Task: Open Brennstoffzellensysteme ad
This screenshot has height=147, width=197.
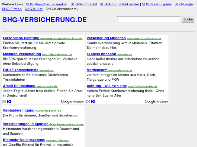Action: coord(24,140)
